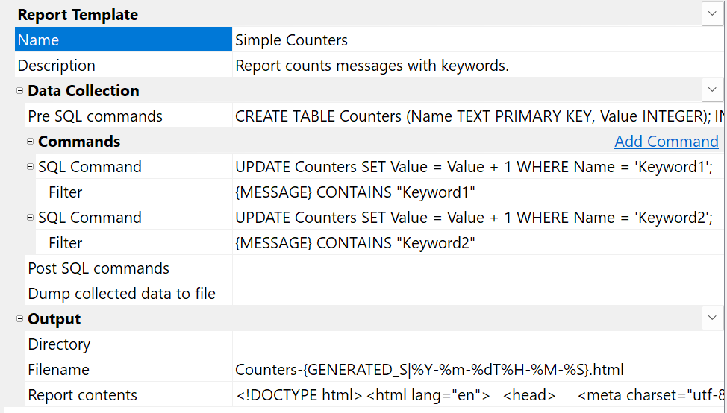Edit the Simple Counters name value
Screen dimensions: 727x413
(x=478, y=40)
